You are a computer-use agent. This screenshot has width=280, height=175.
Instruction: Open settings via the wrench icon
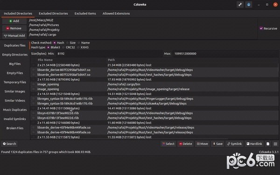[240, 5]
